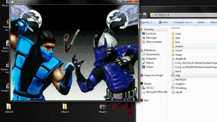Click the Descargas sidebar icon
Screen dimensions: 217x122
[143, 38]
